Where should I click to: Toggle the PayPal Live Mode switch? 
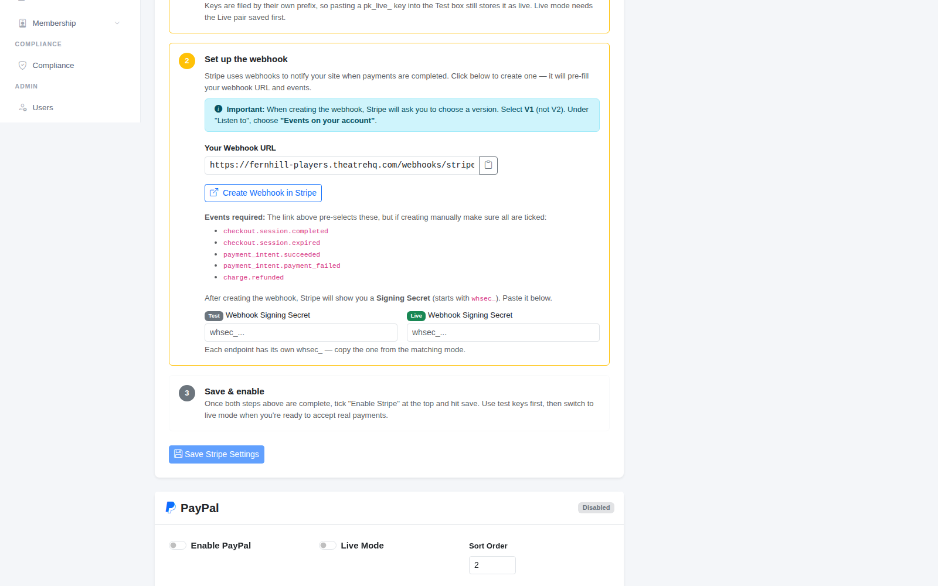pyautogui.click(x=328, y=546)
